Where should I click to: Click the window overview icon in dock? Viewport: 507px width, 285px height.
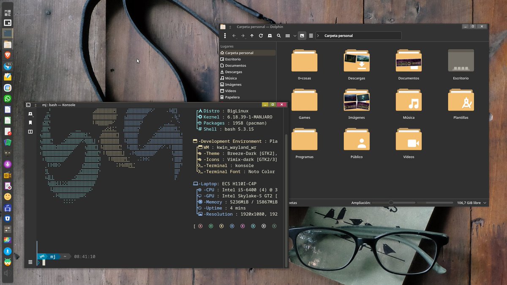[x=8, y=23]
